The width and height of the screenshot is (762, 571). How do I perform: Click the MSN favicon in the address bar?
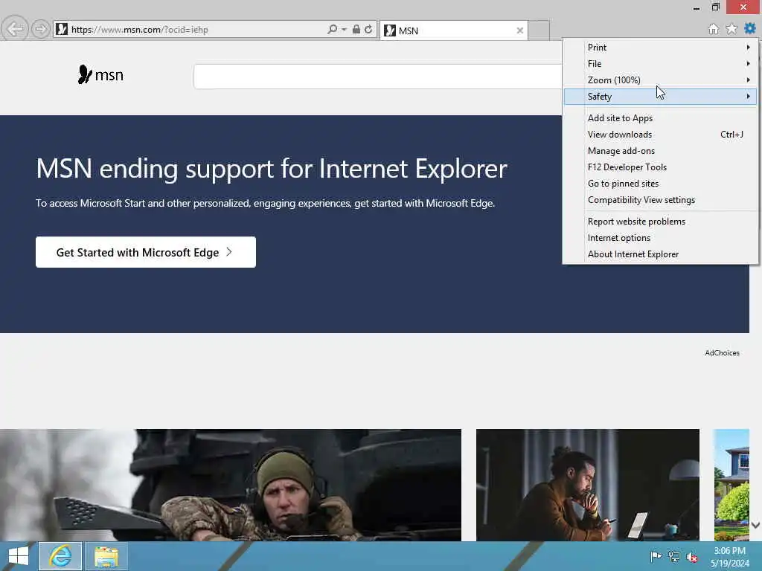(x=61, y=29)
